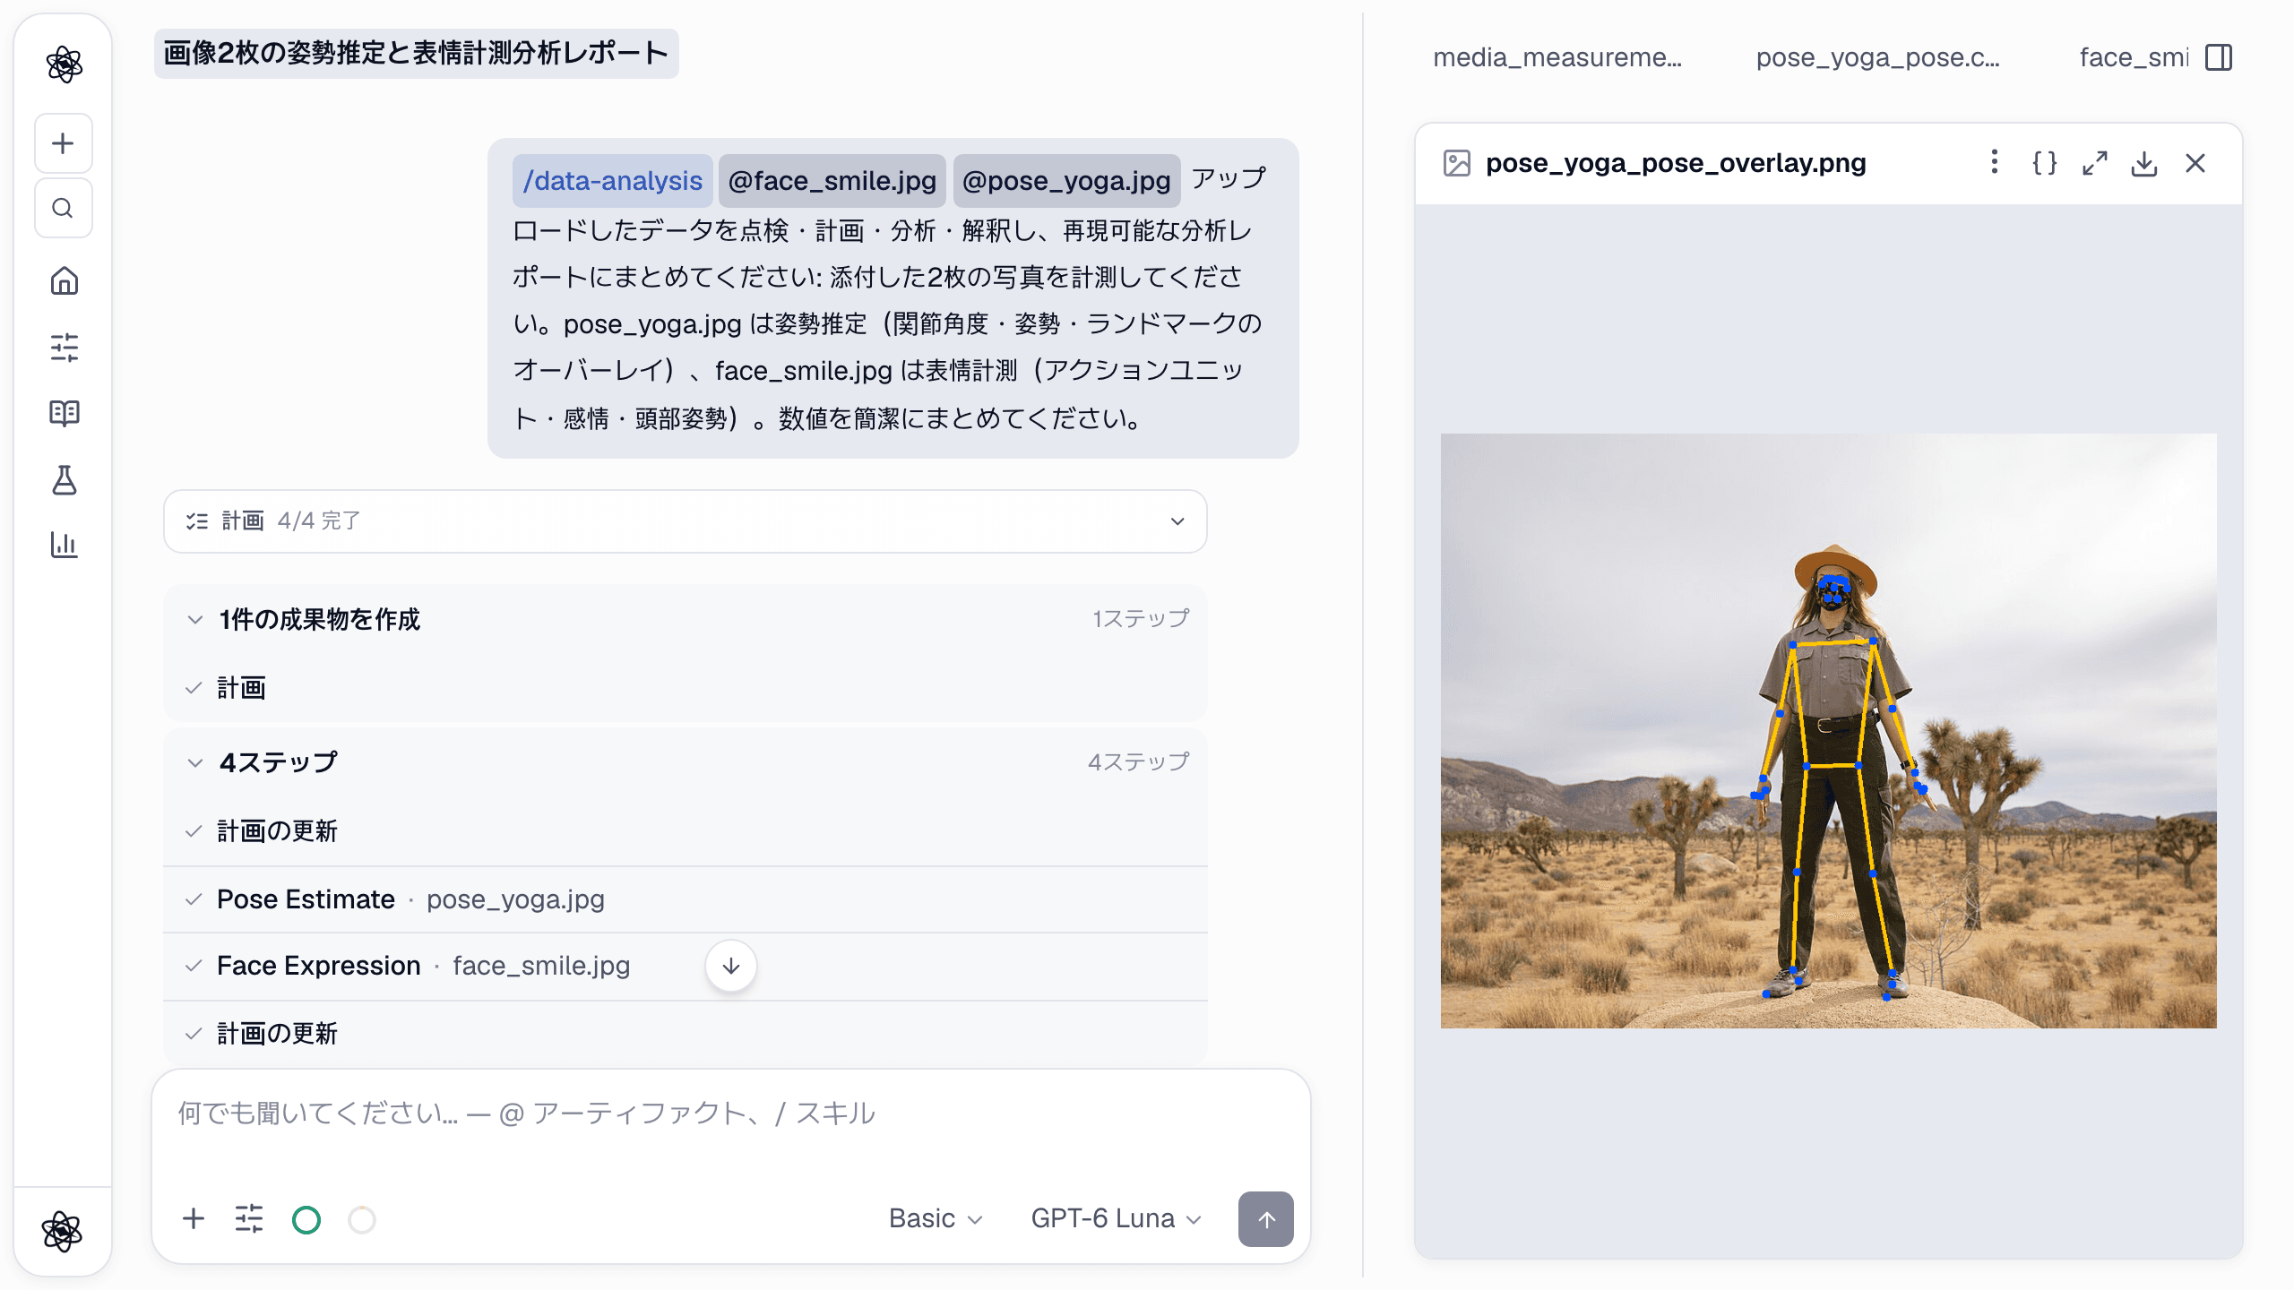Open the book library icon in sidebar
This screenshot has height=1290, width=2294.
tap(64, 413)
